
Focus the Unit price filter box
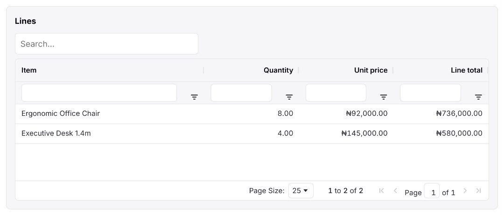point(336,93)
